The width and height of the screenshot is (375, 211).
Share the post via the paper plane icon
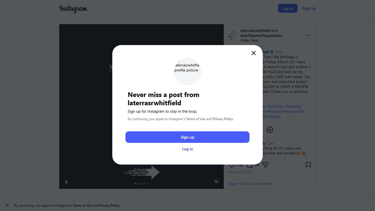[x=265, y=165]
